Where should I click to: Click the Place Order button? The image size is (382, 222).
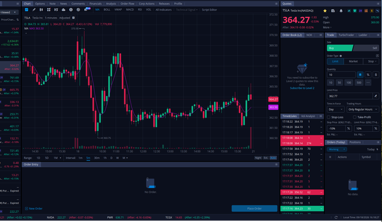(254, 209)
